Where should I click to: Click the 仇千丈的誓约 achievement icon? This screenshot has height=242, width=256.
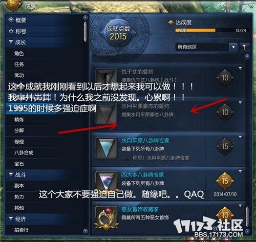[x=106, y=76]
